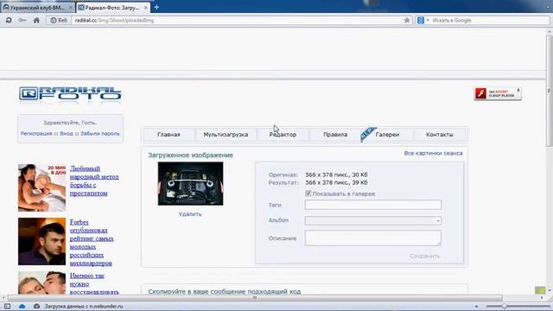Click the Забыли пароль link
The width and height of the screenshot is (553, 311).
100,134
